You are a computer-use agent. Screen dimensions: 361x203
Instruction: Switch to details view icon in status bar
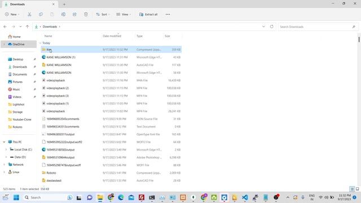click(x=352, y=189)
